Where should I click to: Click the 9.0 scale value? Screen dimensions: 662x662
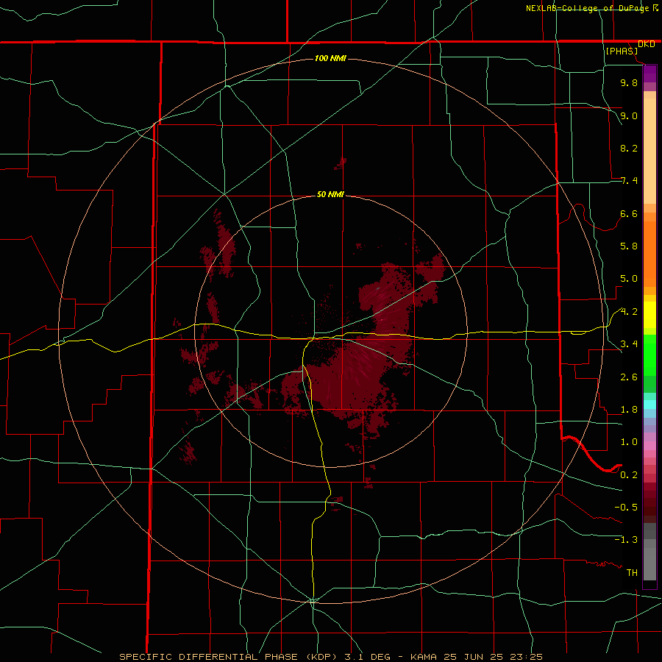click(x=629, y=115)
